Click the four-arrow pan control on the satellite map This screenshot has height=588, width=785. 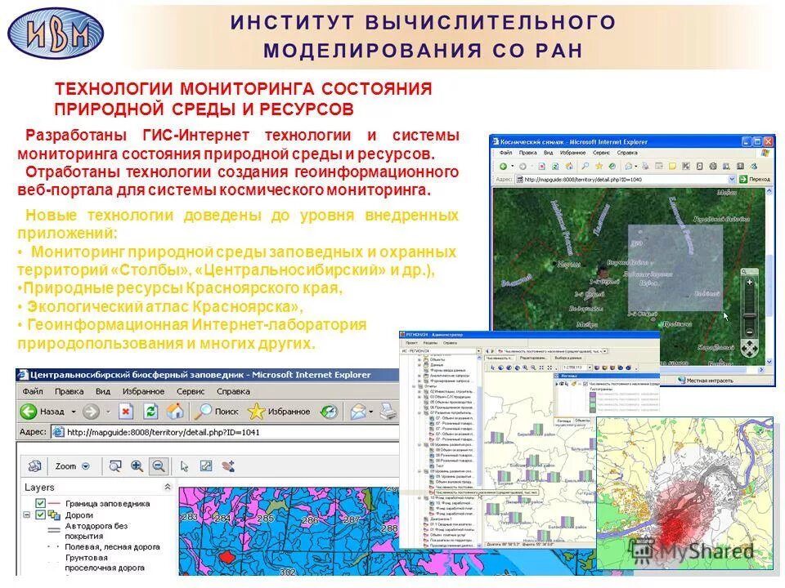pyautogui.click(x=750, y=348)
